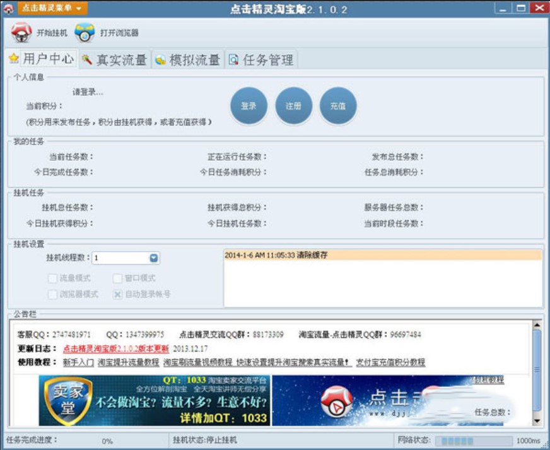Click the 1000ms latency value
Viewport: 550px width, 450px height.
(x=529, y=441)
